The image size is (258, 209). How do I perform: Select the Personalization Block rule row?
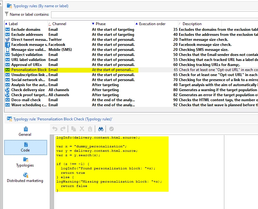(131, 70)
